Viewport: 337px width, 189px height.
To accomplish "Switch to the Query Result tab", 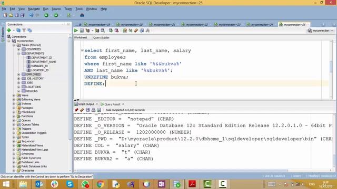I will [112, 104].
